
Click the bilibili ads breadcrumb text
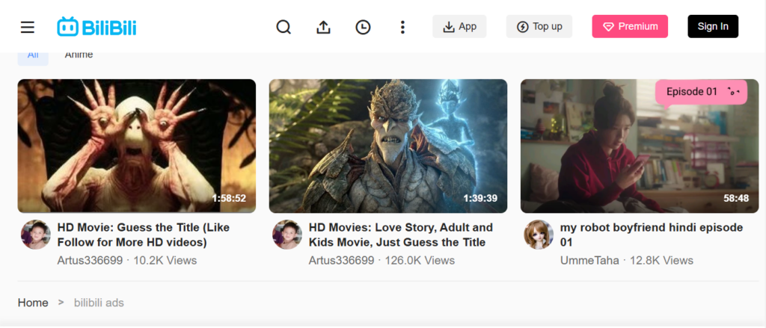(99, 303)
